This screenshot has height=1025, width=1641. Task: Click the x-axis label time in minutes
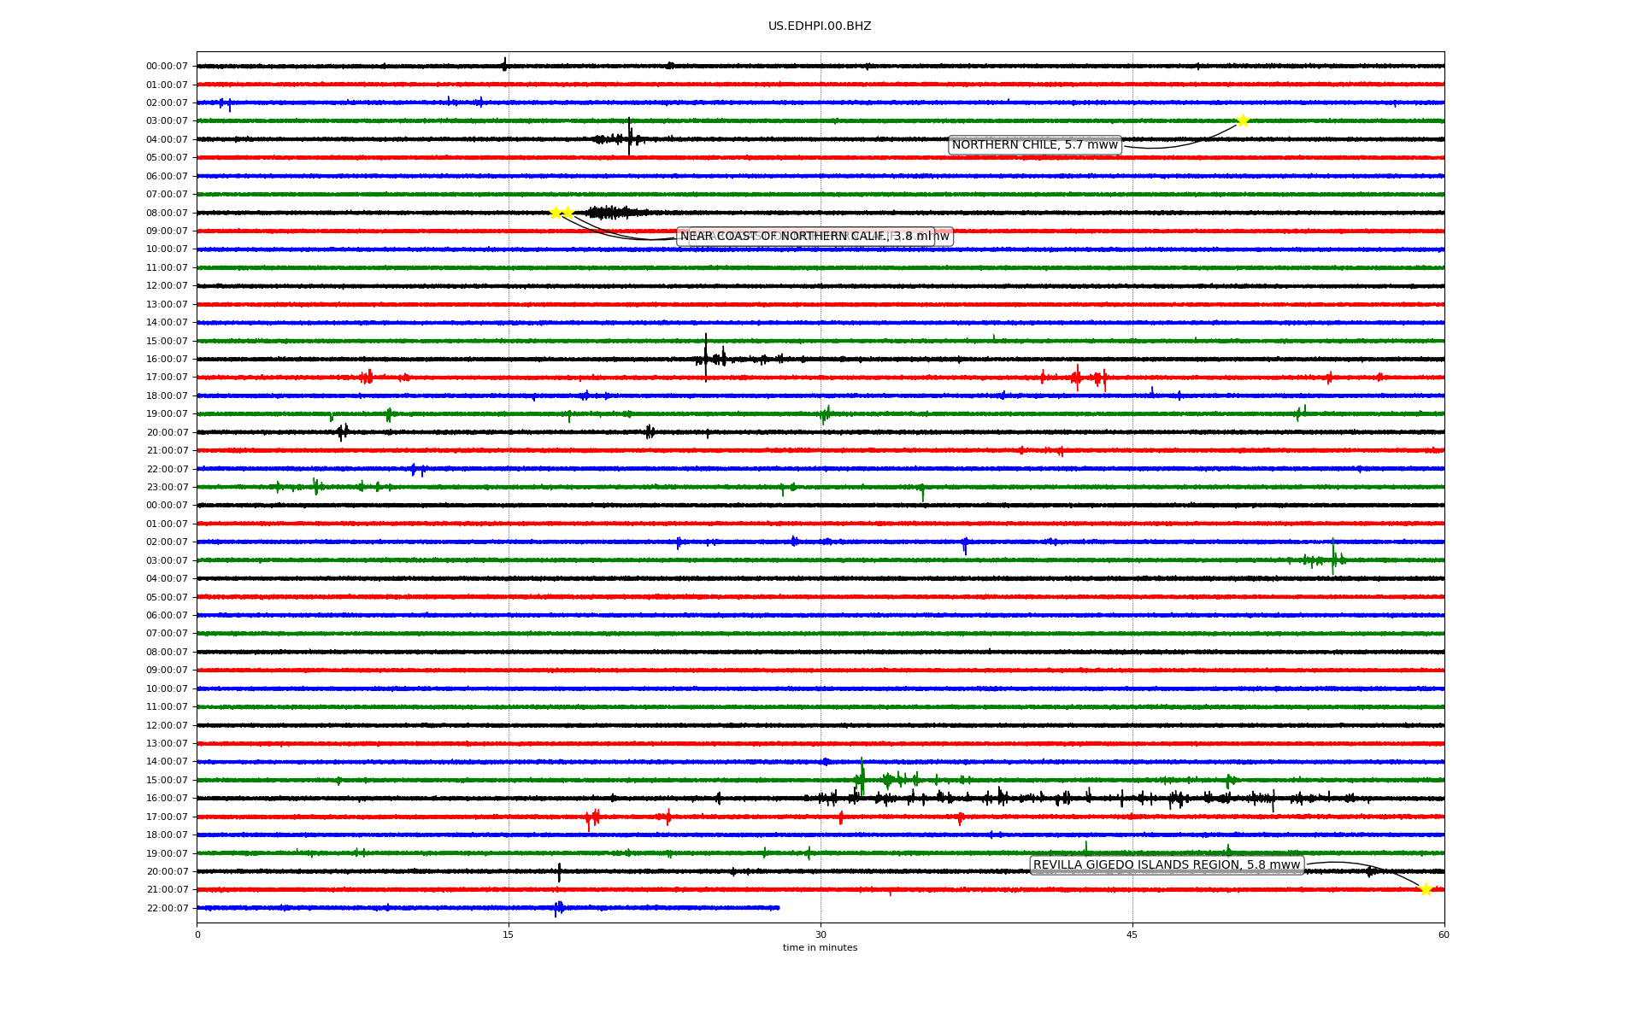pyautogui.click(x=820, y=948)
